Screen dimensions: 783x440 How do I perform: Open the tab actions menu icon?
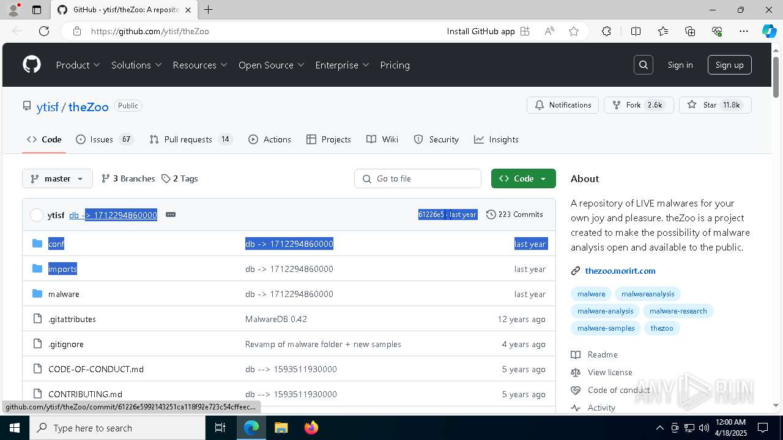37,10
